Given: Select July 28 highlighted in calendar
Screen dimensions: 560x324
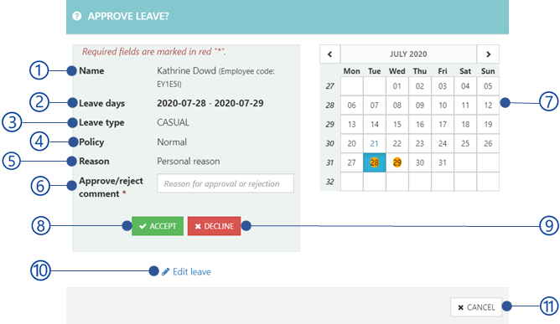Looking at the screenshot, I should (374, 162).
